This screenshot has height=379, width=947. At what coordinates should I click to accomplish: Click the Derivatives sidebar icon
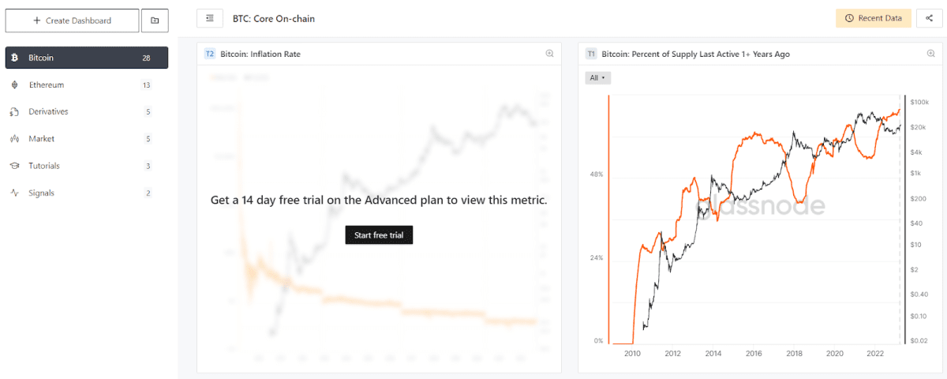(x=14, y=112)
